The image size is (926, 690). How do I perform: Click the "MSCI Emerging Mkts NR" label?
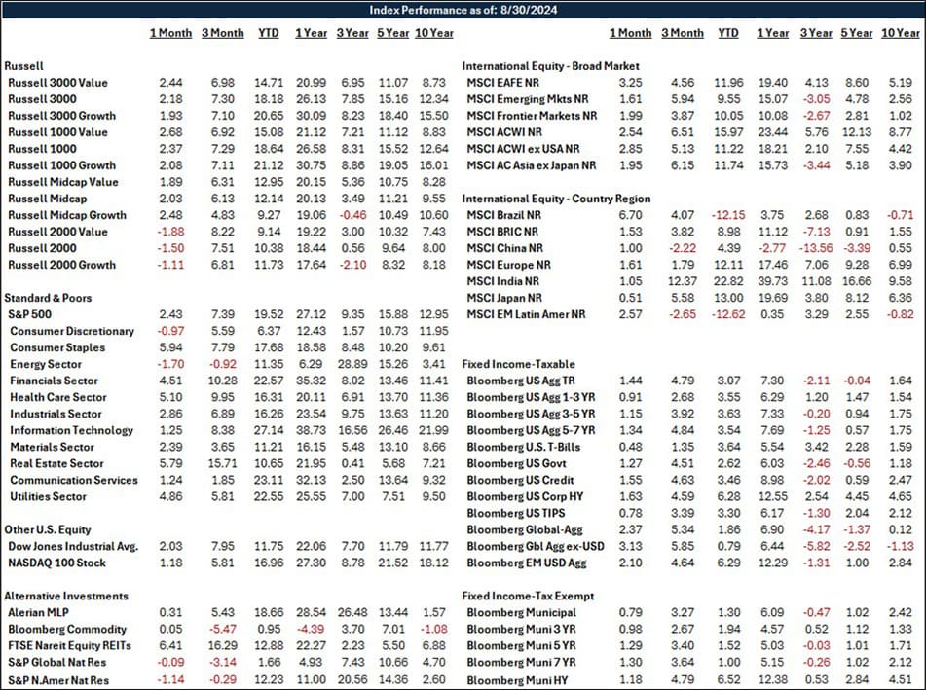click(x=528, y=99)
